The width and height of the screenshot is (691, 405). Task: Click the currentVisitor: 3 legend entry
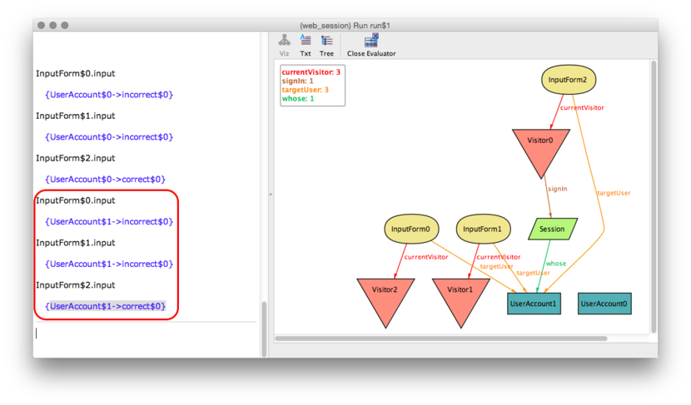tap(311, 72)
